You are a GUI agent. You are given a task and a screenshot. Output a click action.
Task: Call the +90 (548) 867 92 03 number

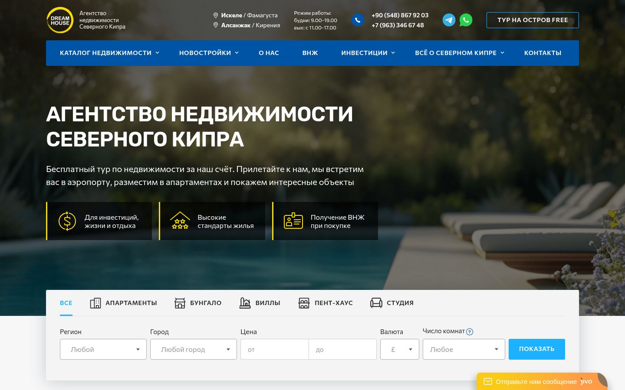[400, 15]
